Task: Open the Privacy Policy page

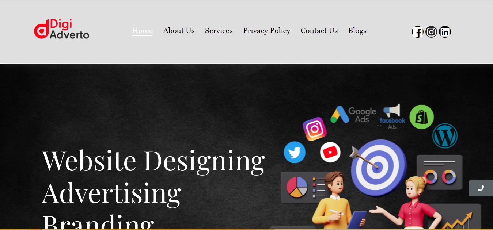Action: click(267, 31)
